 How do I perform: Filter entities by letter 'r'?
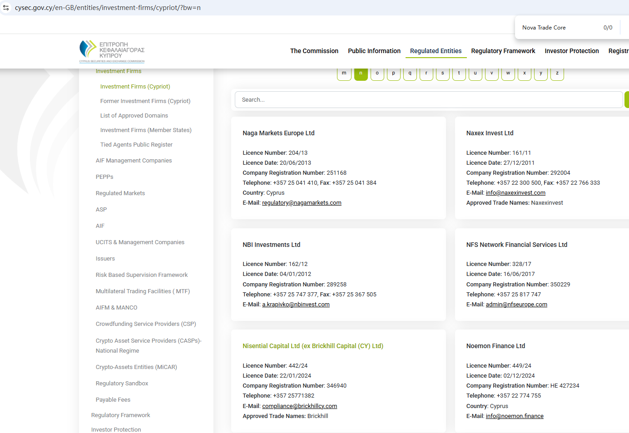426,74
